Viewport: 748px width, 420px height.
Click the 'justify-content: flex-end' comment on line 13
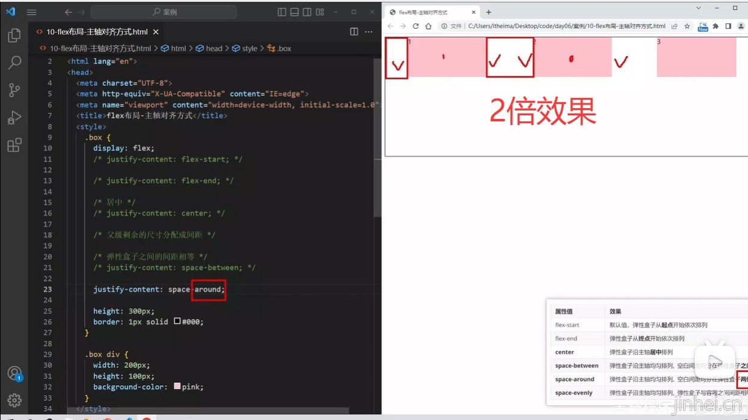[164, 180]
